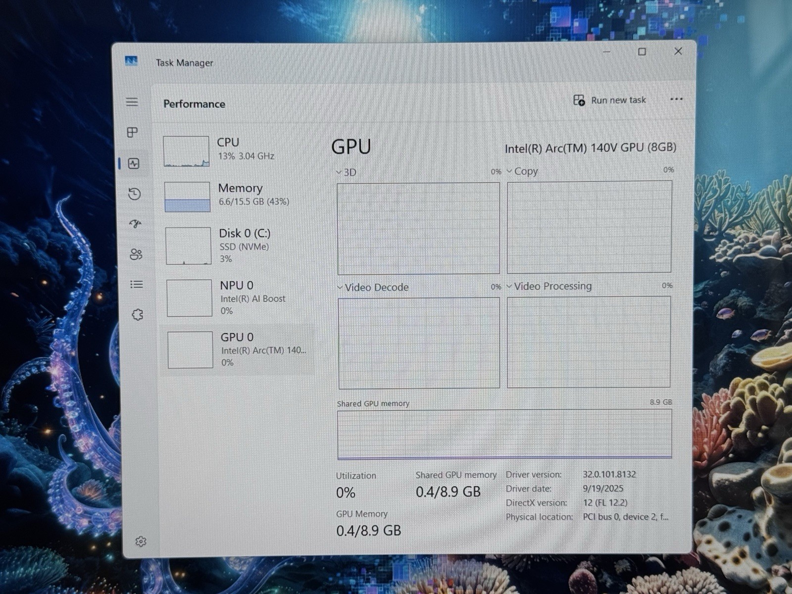Click the Disk 0 mini graph

coord(188,246)
